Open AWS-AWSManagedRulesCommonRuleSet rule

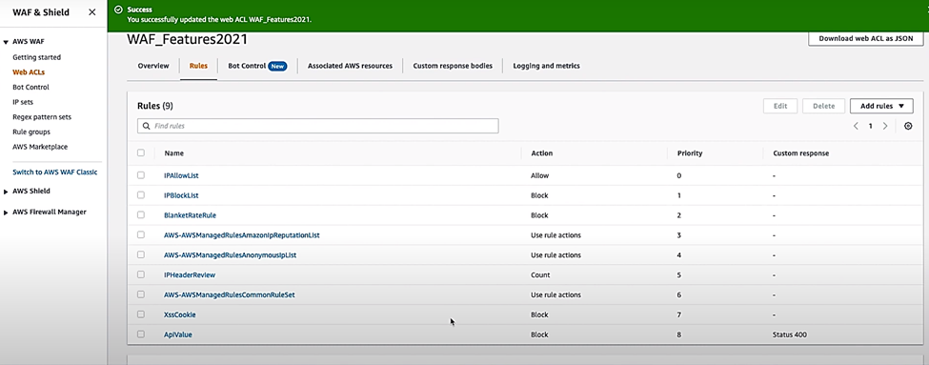pos(230,295)
